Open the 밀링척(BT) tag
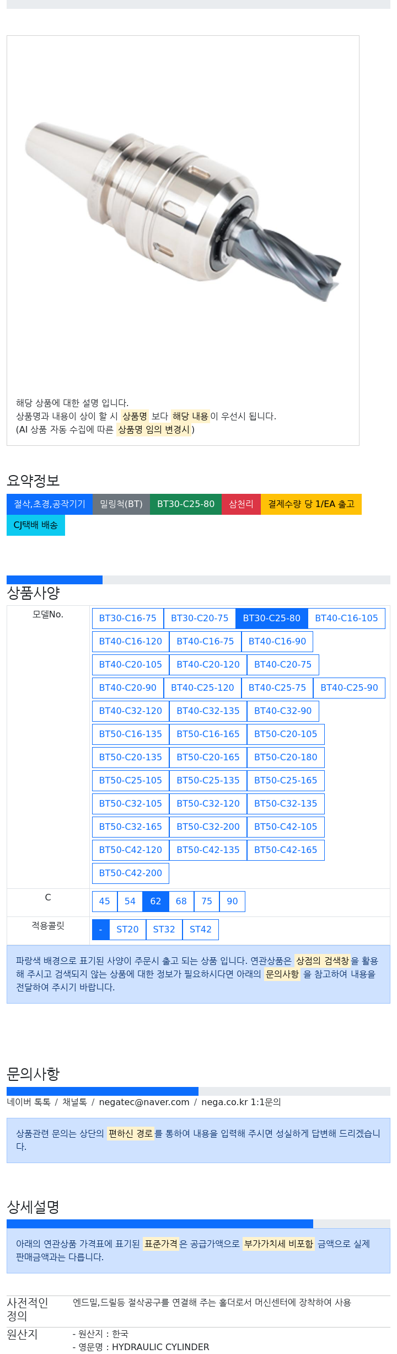The image size is (397, 1354). point(121,504)
